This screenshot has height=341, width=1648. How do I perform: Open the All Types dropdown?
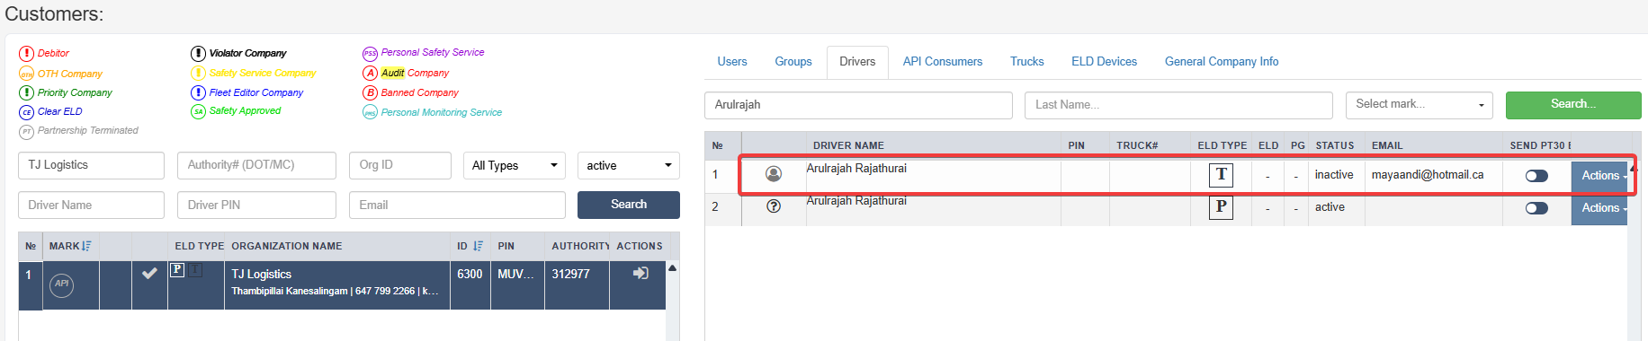pos(515,166)
